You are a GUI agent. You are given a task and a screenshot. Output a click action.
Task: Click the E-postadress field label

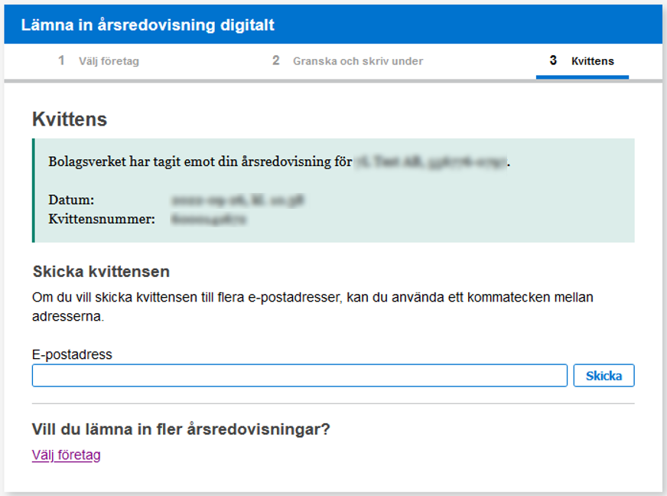coord(72,354)
